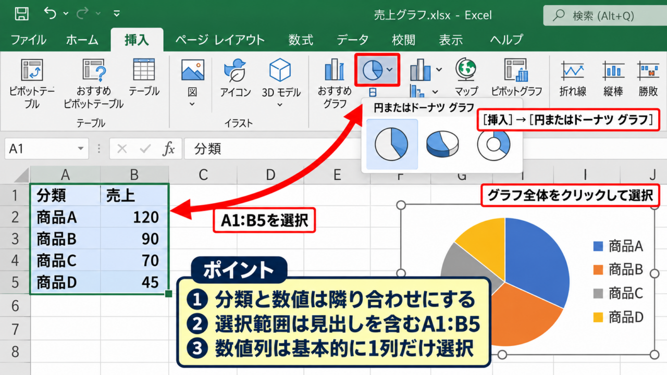Click the 検索 (Alt+Q) search box
This screenshot has width=667, height=375.
pos(605,16)
